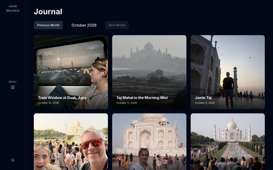Open the Taj Mahal reflecting pool photo

click(228, 142)
